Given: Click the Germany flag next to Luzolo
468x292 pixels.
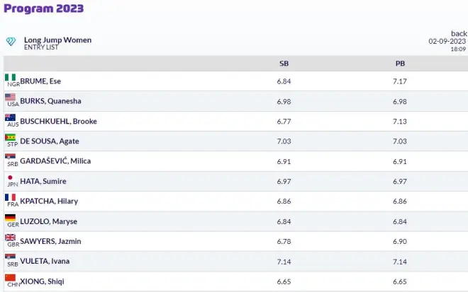Looking at the screenshot, I should click(11, 218).
